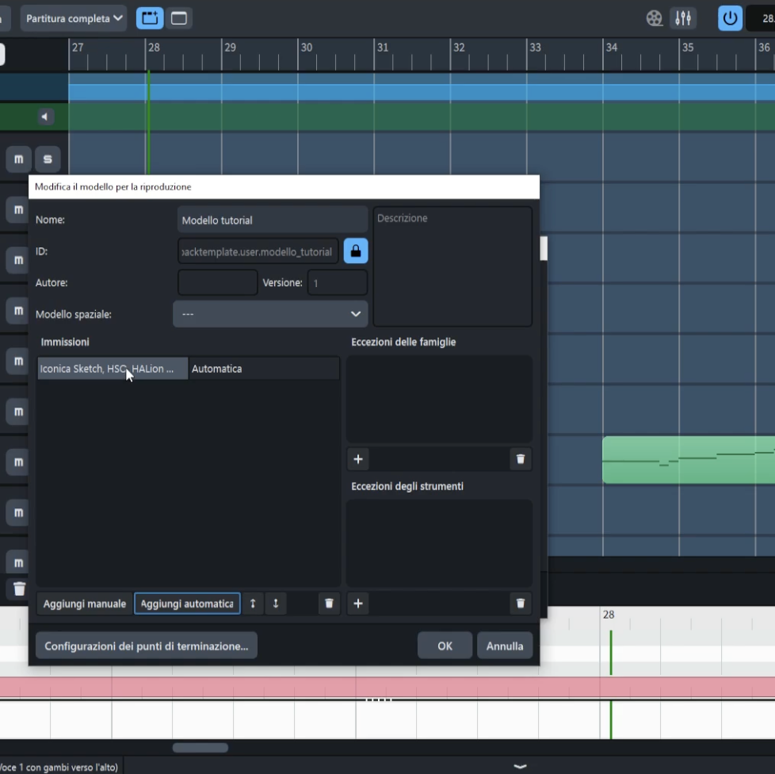Open the Partitura completa layout selector

coord(74,18)
